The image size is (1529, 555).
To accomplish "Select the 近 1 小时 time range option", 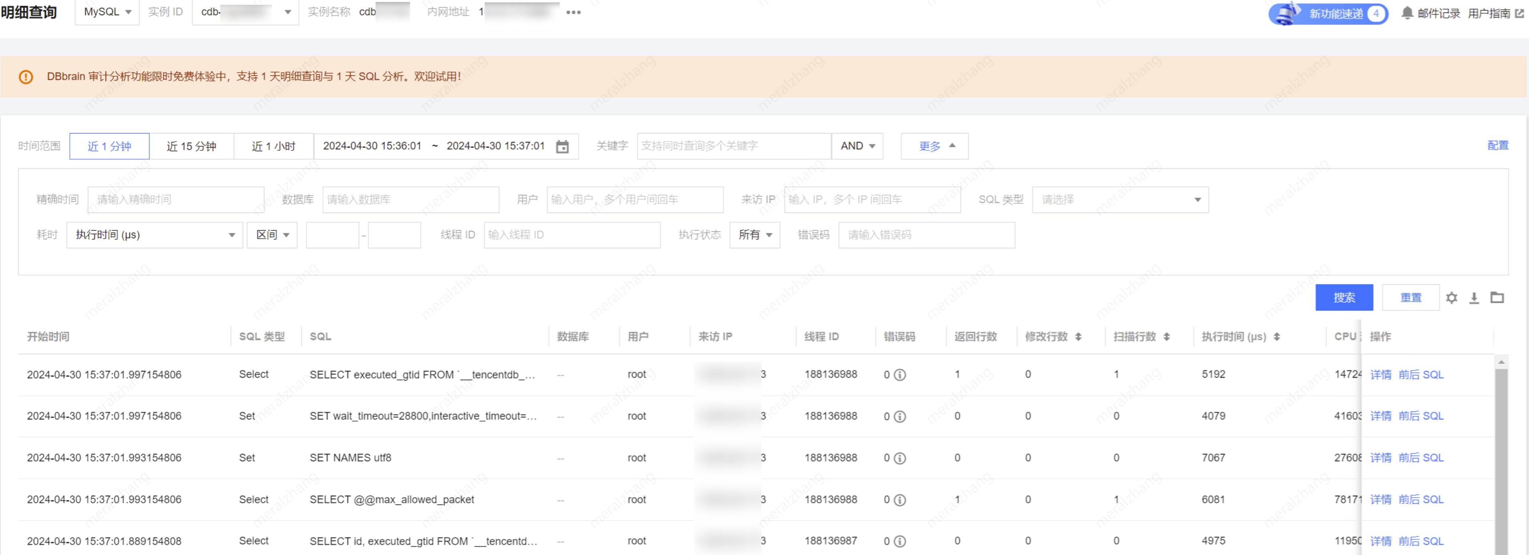I will (x=274, y=146).
